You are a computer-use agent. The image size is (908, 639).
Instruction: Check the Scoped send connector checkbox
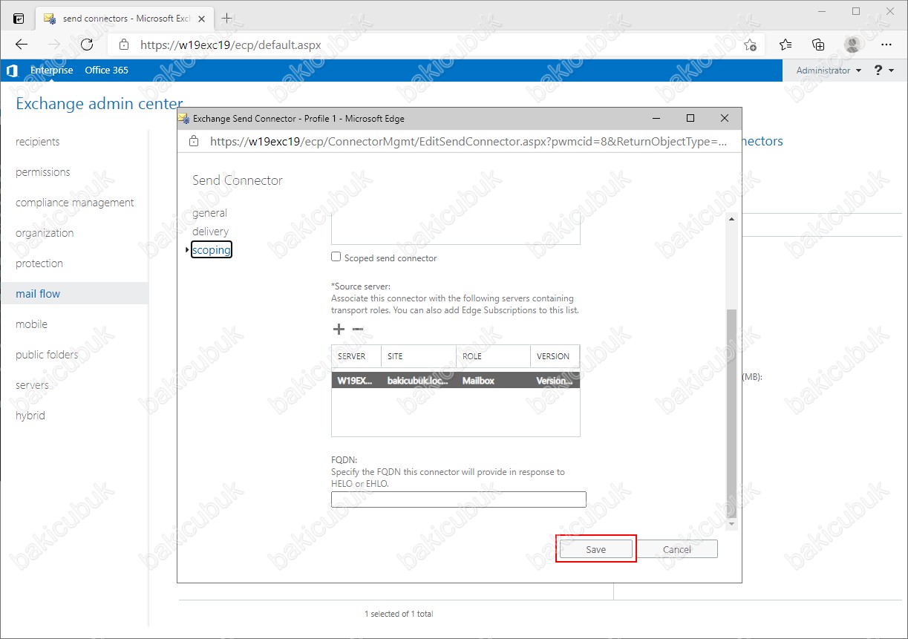(336, 257)
